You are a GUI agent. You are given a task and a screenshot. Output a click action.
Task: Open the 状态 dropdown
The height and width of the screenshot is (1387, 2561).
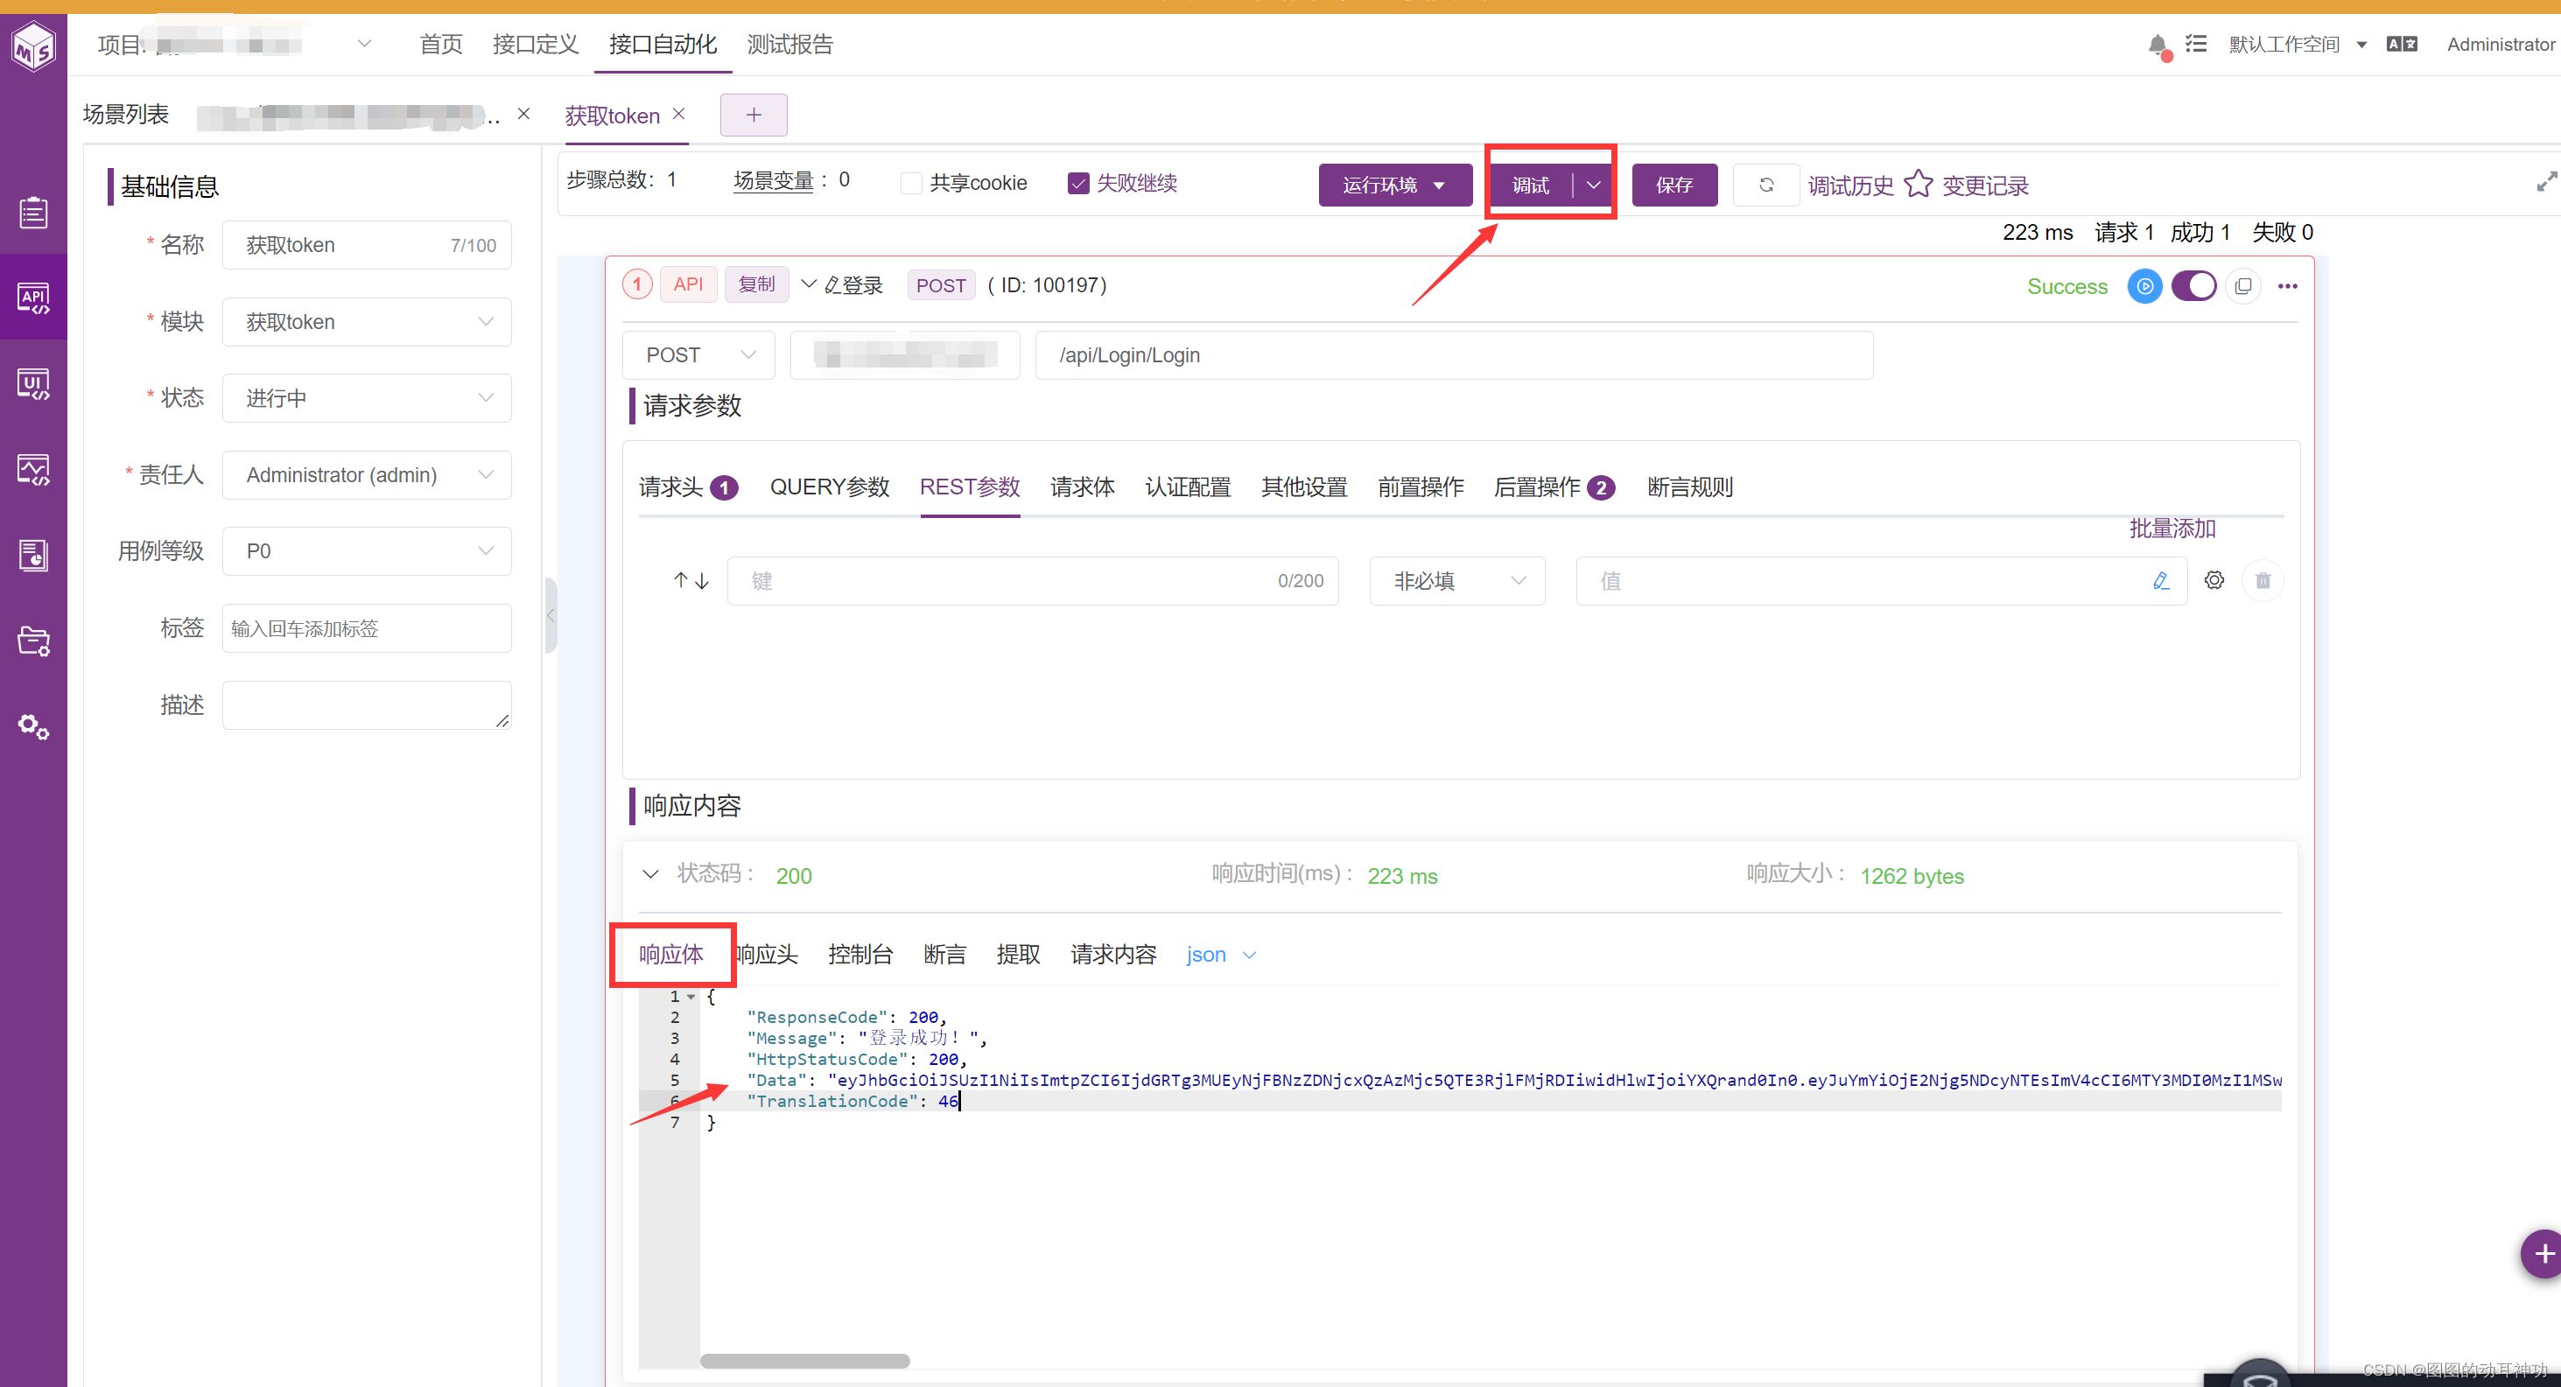point(367,399)
